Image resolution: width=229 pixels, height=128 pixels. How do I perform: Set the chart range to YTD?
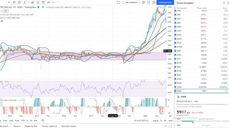pos(23,121)
